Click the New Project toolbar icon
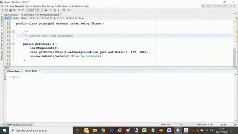Screen dimensions: 238x134 coord(6,10)
